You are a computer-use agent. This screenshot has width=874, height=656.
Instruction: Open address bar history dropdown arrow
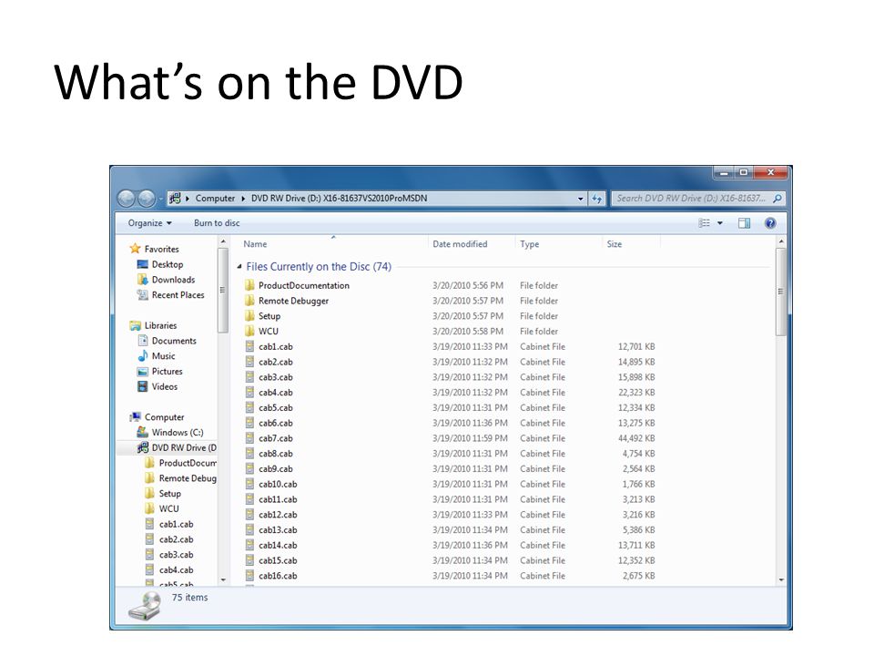click(580, 199)
